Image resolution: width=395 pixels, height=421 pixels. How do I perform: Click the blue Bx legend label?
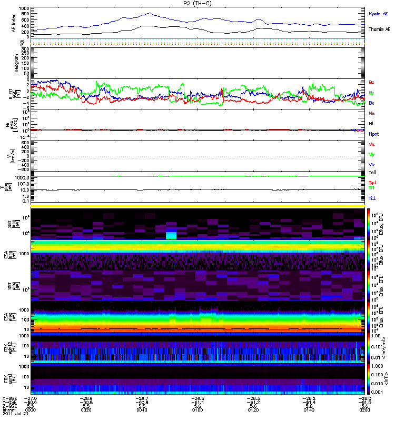pyautogui.click(x=371, y=103)
